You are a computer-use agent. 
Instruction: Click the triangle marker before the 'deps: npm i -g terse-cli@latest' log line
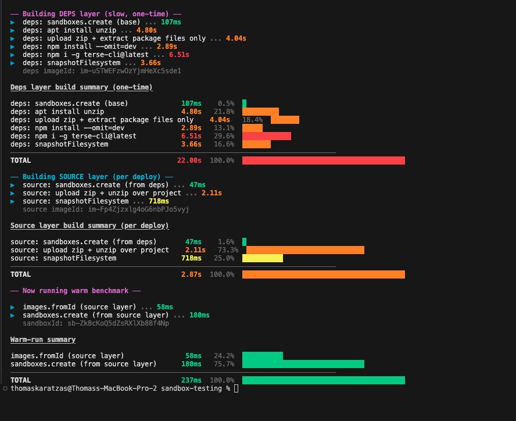point(13,55)
